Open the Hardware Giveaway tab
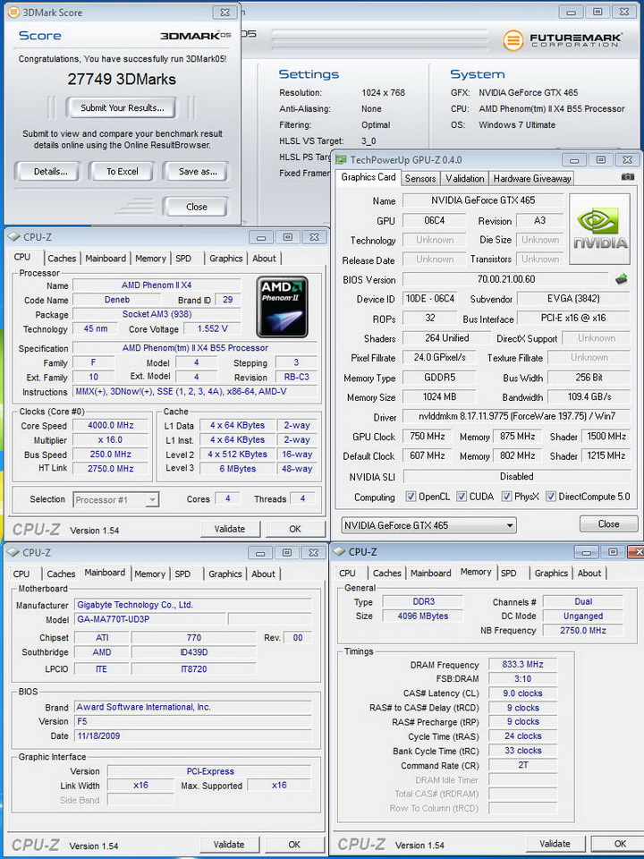 [x=531, y=178]
